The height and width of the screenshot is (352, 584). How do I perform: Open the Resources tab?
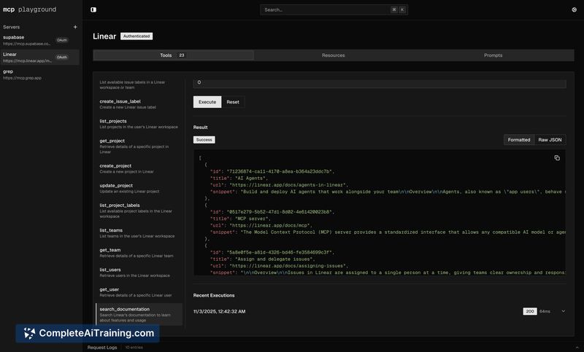(x=333, y=55)
